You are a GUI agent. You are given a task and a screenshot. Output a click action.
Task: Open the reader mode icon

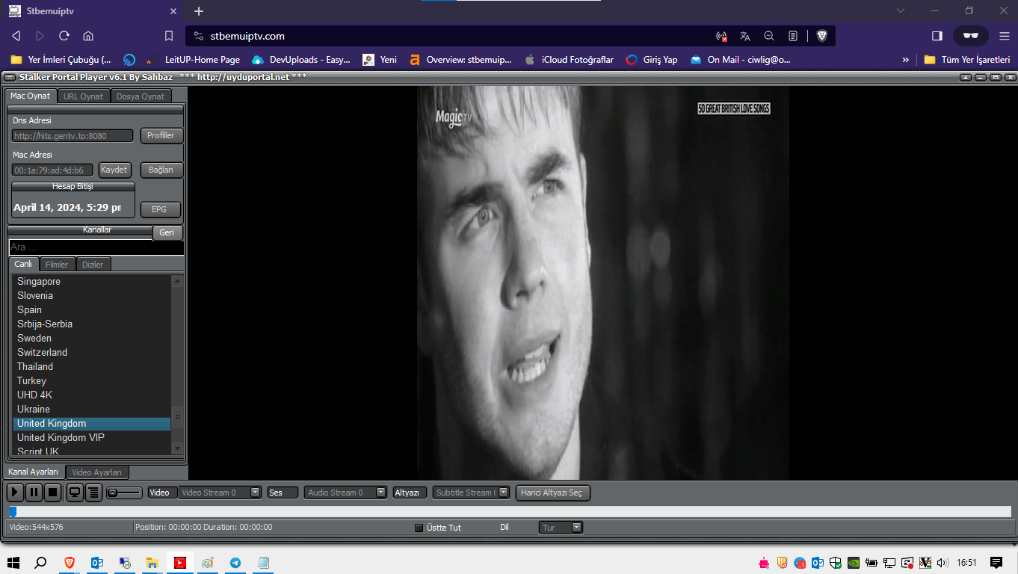[x=793, y=36]
